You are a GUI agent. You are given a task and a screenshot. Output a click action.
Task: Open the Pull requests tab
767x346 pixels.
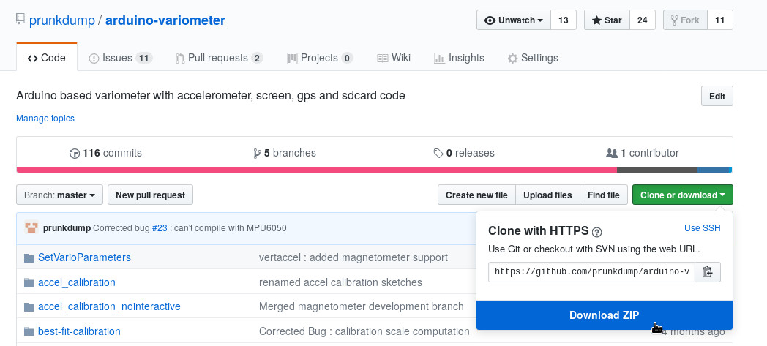click(219, 58)
